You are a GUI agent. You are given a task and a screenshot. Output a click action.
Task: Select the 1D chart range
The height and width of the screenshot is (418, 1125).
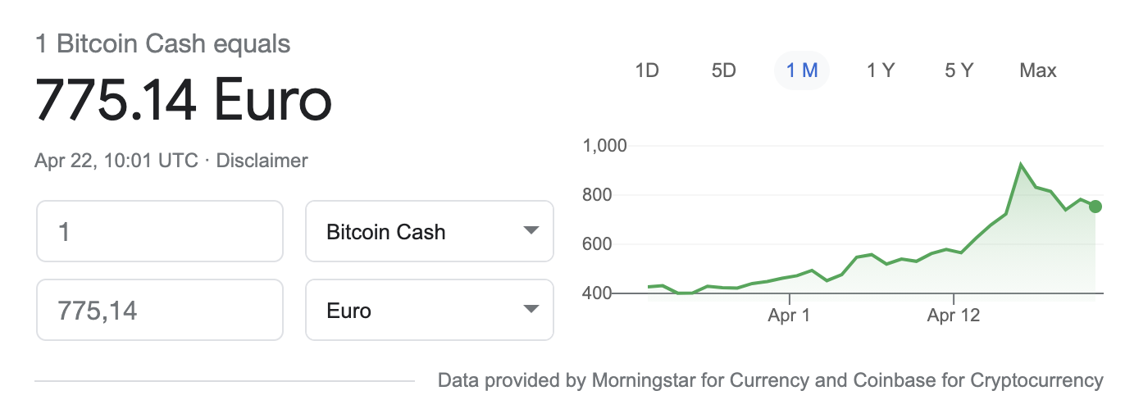647,70
